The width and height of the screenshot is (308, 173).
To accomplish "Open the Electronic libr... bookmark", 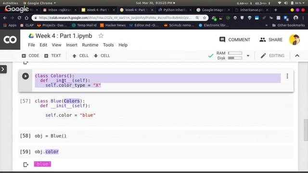I will tap(214, 25).
